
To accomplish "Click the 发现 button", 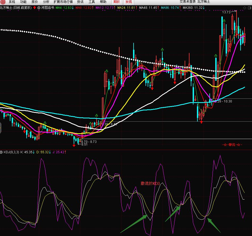I will pos(129,2).
